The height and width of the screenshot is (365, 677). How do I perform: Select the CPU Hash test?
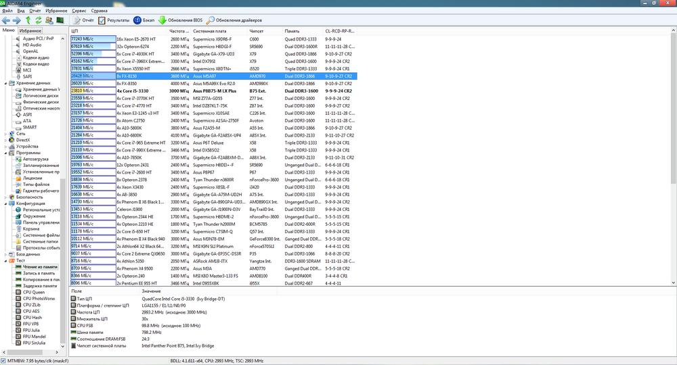tap(32, 318)
